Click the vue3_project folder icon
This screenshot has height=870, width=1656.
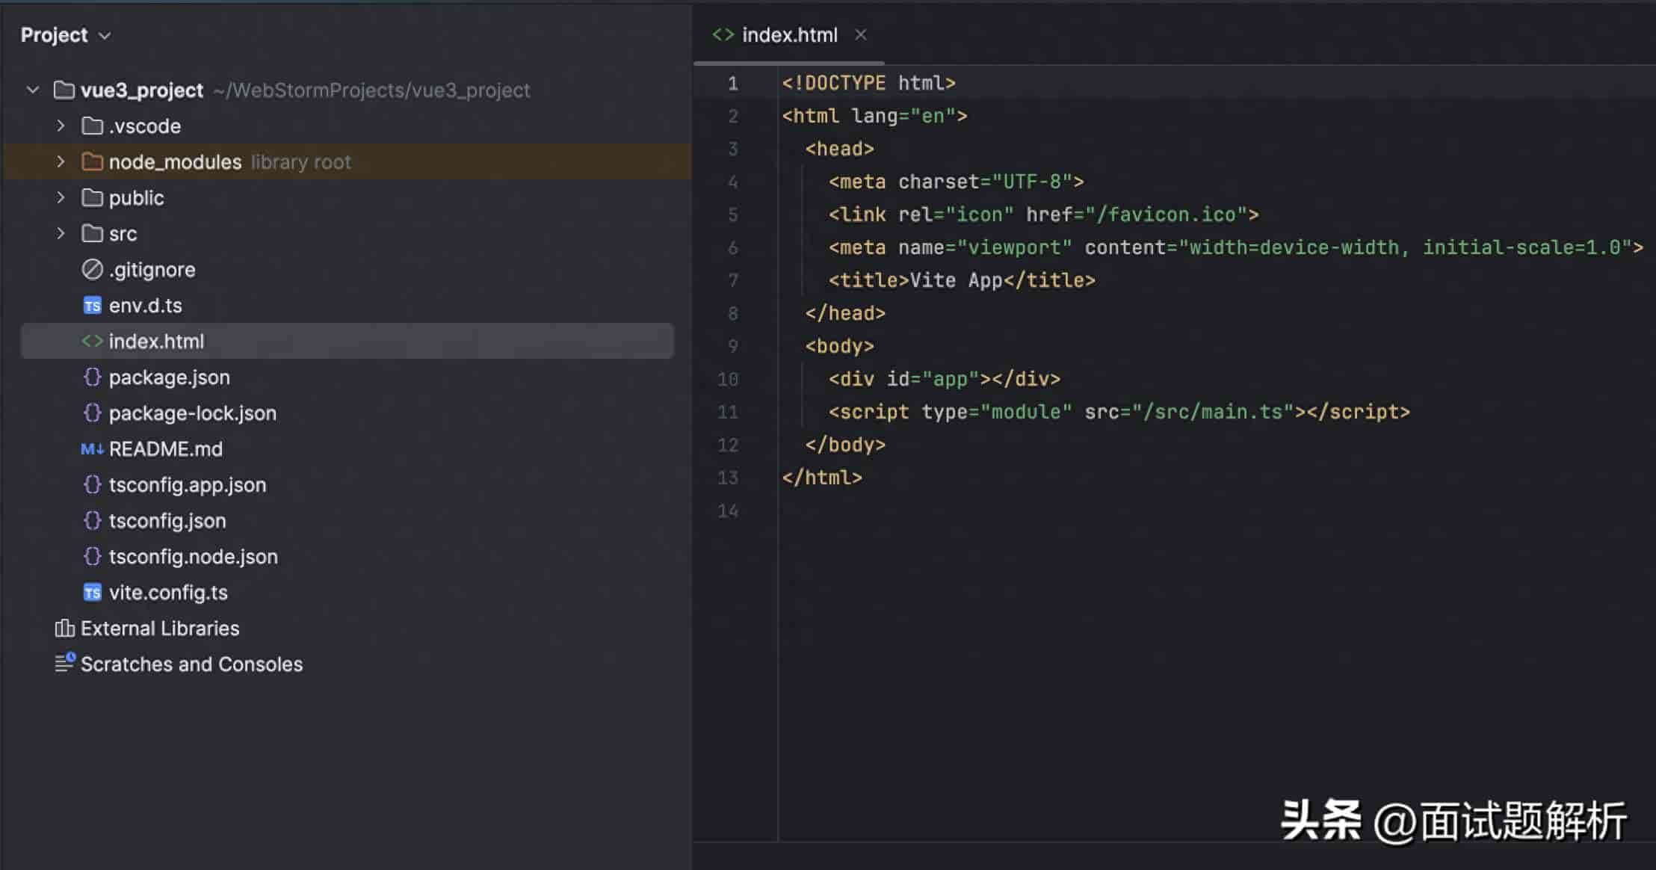[x=64, y=90]
